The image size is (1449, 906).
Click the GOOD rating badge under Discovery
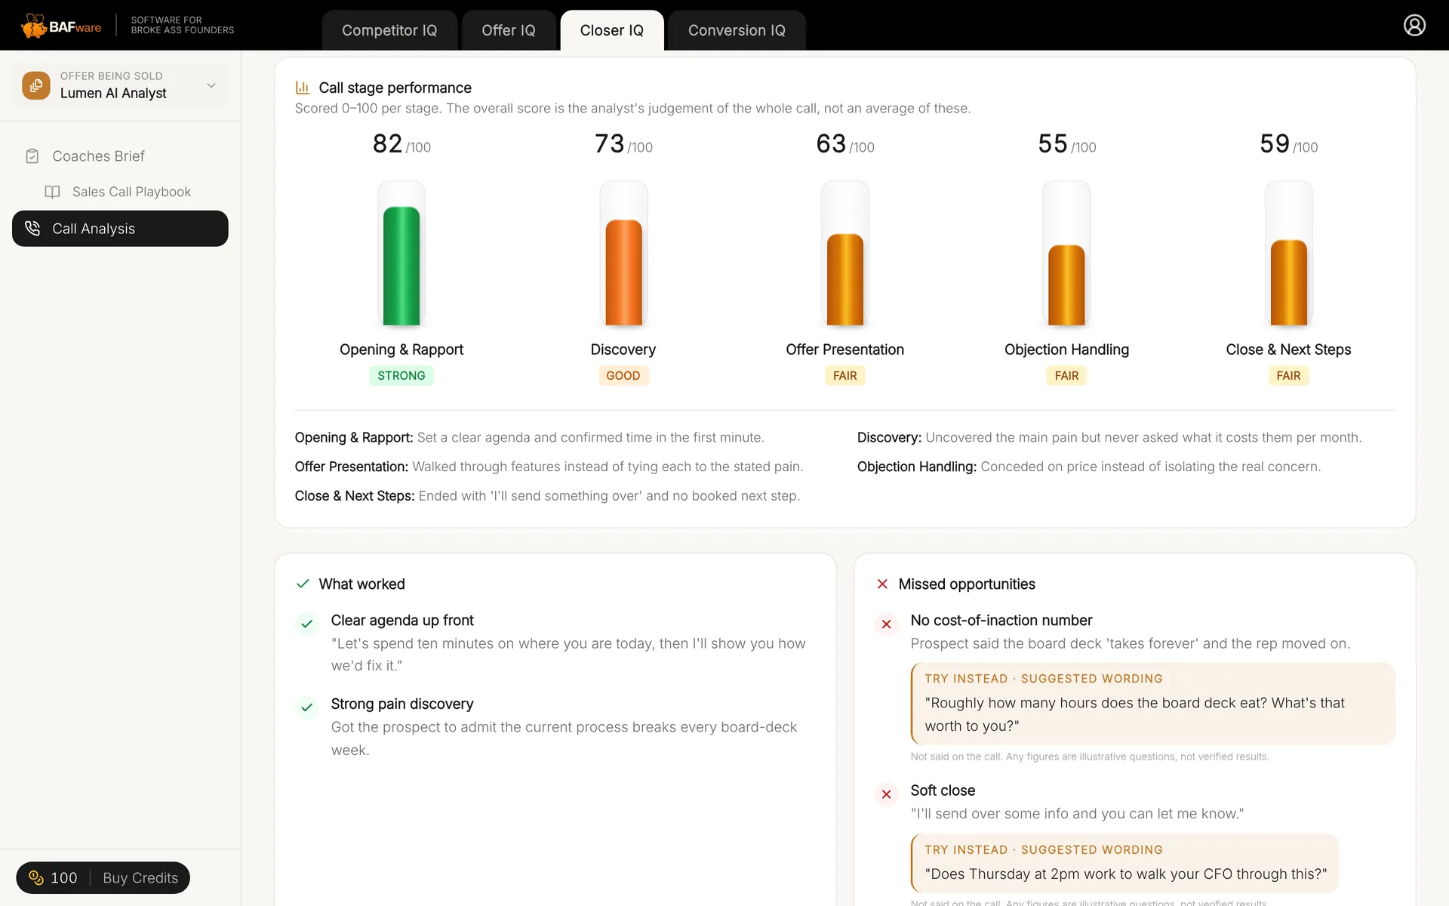[623, 375]
